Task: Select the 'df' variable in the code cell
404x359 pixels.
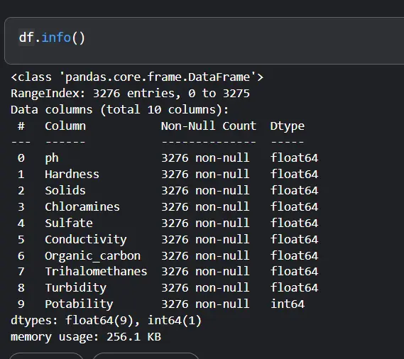Action: click(x=26, y=38)
